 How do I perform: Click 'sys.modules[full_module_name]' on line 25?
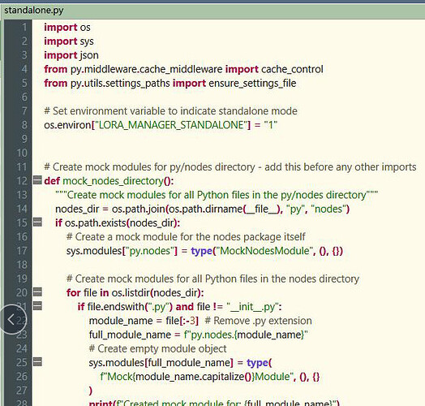click(x=161, y=363)
